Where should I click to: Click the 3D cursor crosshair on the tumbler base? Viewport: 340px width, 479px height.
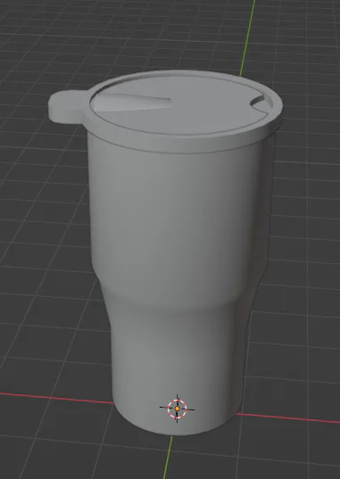(177, 409)
